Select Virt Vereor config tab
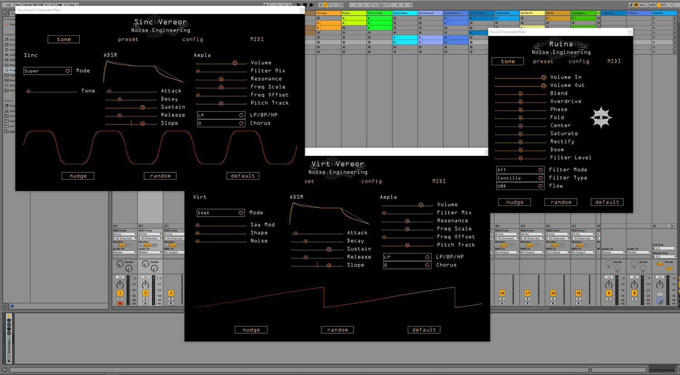This screenshot has height=375, width=680. (372, 181)
